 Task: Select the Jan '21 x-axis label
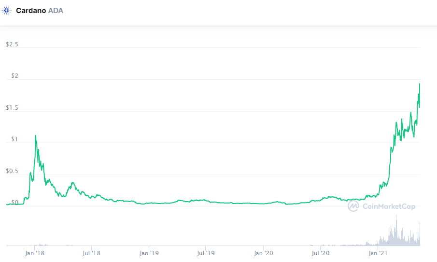point(378,253)
